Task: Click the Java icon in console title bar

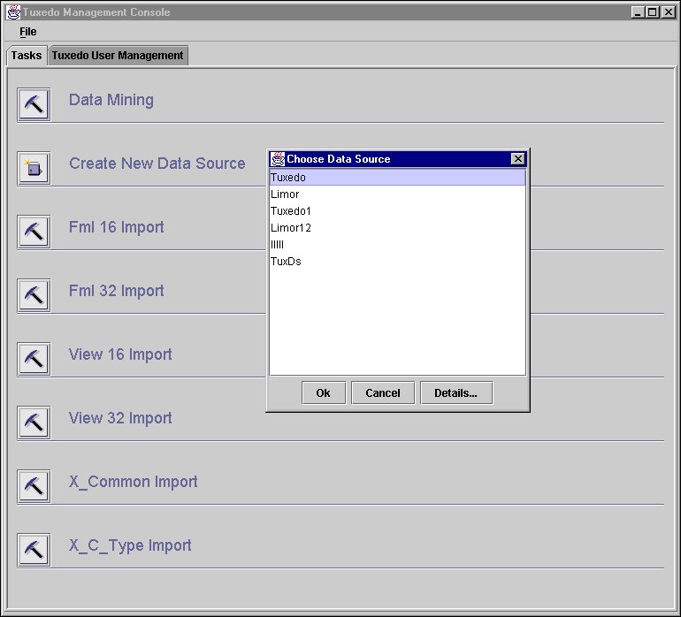Action: coord(13,12)
